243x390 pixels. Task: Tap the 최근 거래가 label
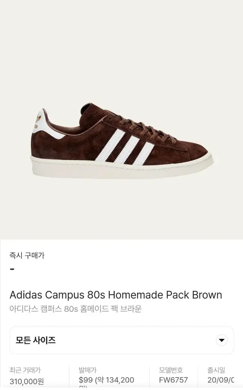25,370
